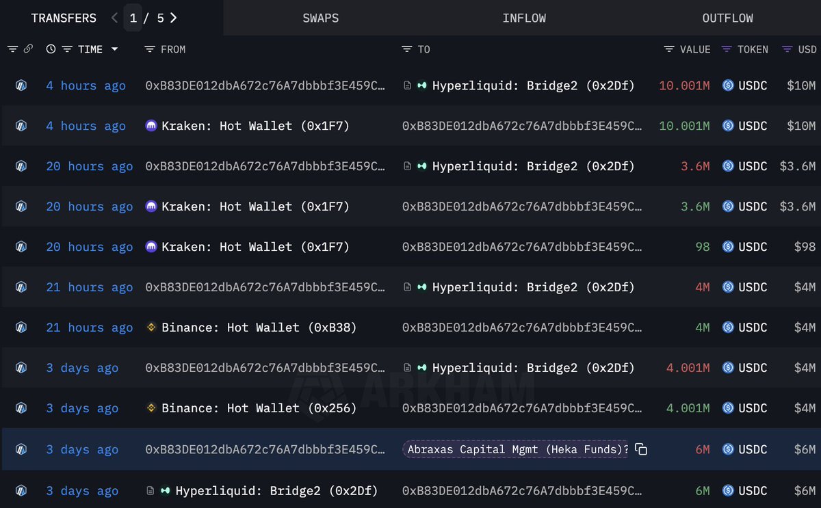This screenshot has height=508, width=821.
Task: Click the USDC icon in the bottom $6M Hyperliquid row
Action: (x=728, y=490)
